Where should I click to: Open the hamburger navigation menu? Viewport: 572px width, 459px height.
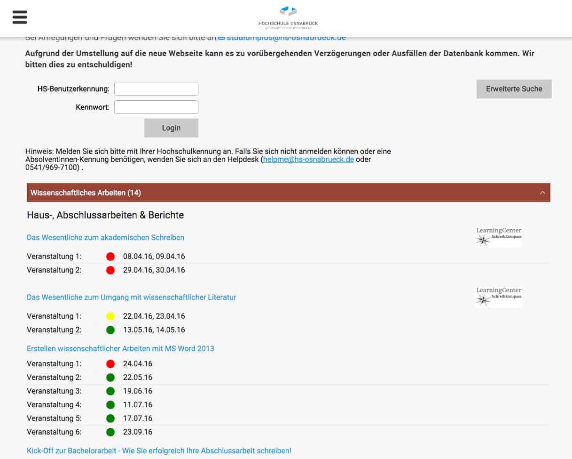20,17
